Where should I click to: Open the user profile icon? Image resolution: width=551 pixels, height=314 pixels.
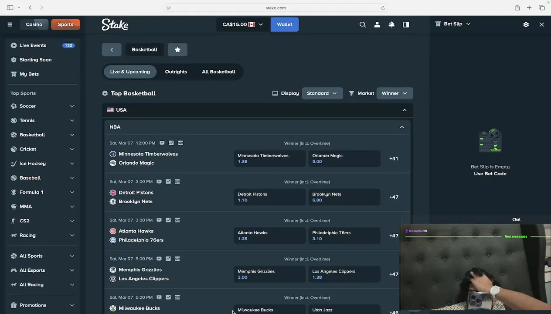(x=377, y=24)
